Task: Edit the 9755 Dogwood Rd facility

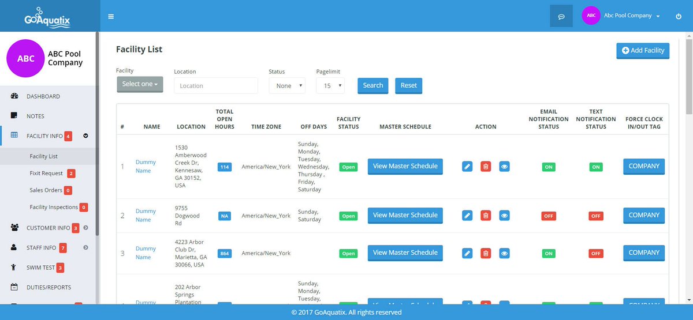Action: [467, 216]
